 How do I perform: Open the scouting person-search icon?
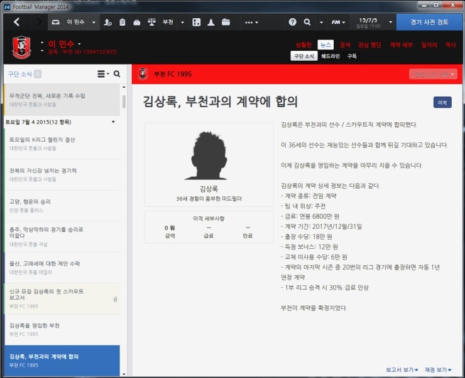point(108,22)
